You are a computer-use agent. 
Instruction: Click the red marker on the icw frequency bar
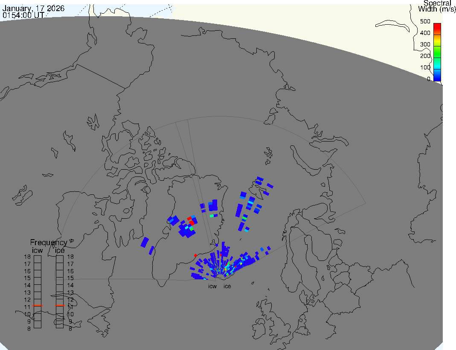click(x=38, y=306)
